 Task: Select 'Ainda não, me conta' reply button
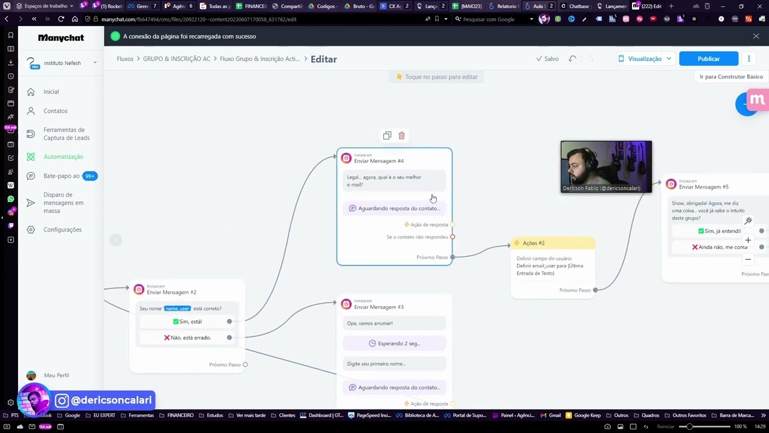pos(719,247)
